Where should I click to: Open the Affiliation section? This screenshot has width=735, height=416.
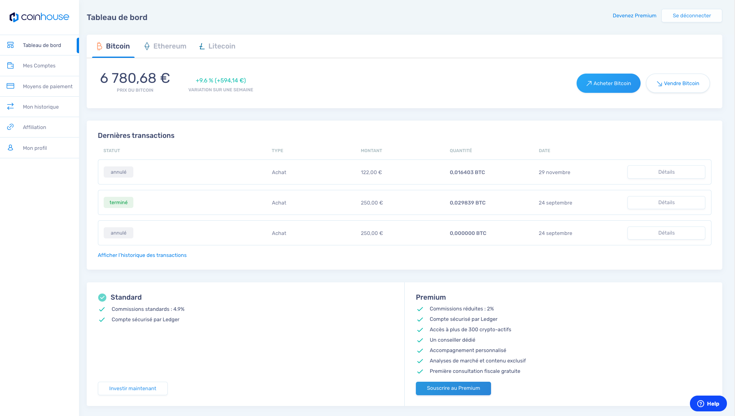coord(39,127)
